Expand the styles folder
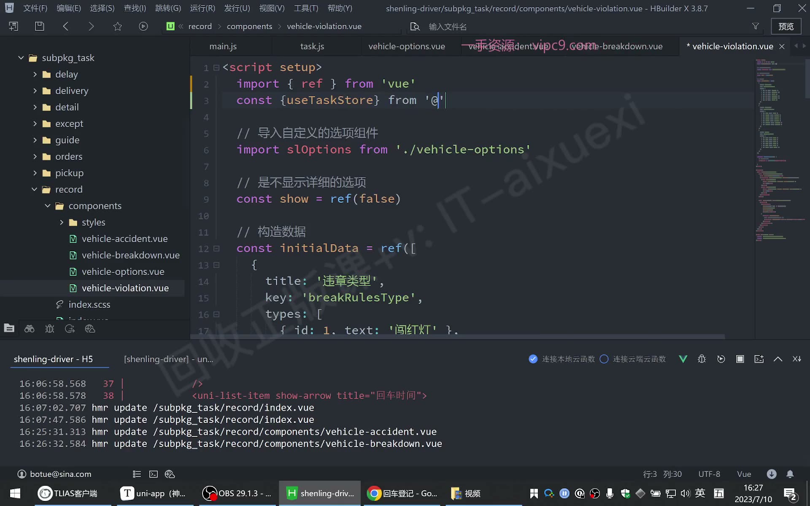 coord(62,222)
